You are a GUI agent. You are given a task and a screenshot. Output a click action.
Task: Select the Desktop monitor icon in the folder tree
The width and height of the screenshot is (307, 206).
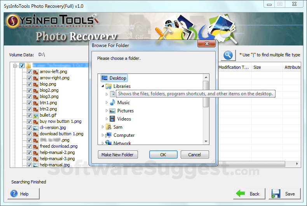(x=105, y=78)
